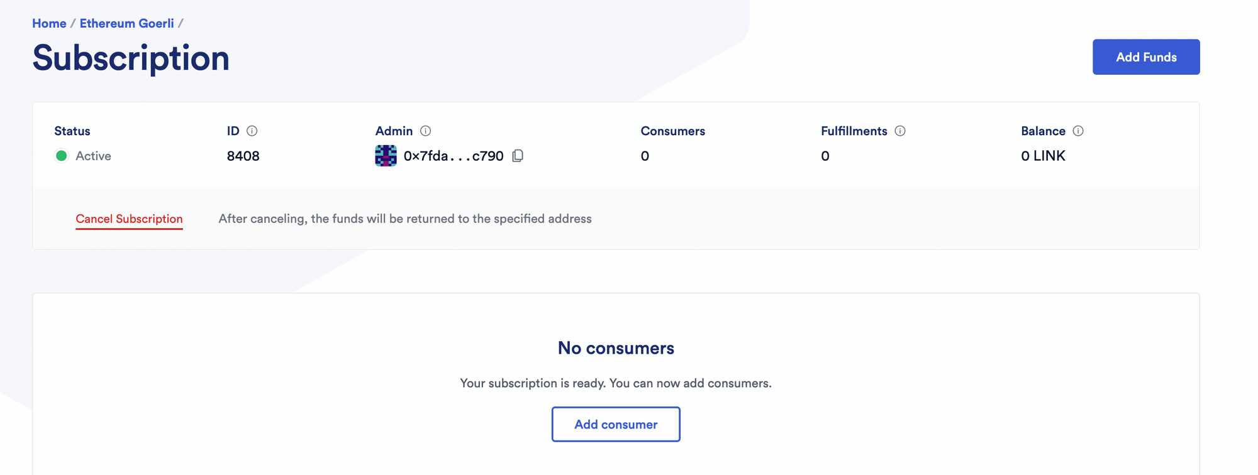The width and height of the screenshot is (1258, 475).
Task: Open the Admin info tooltip
Action: tap(425, 131)
